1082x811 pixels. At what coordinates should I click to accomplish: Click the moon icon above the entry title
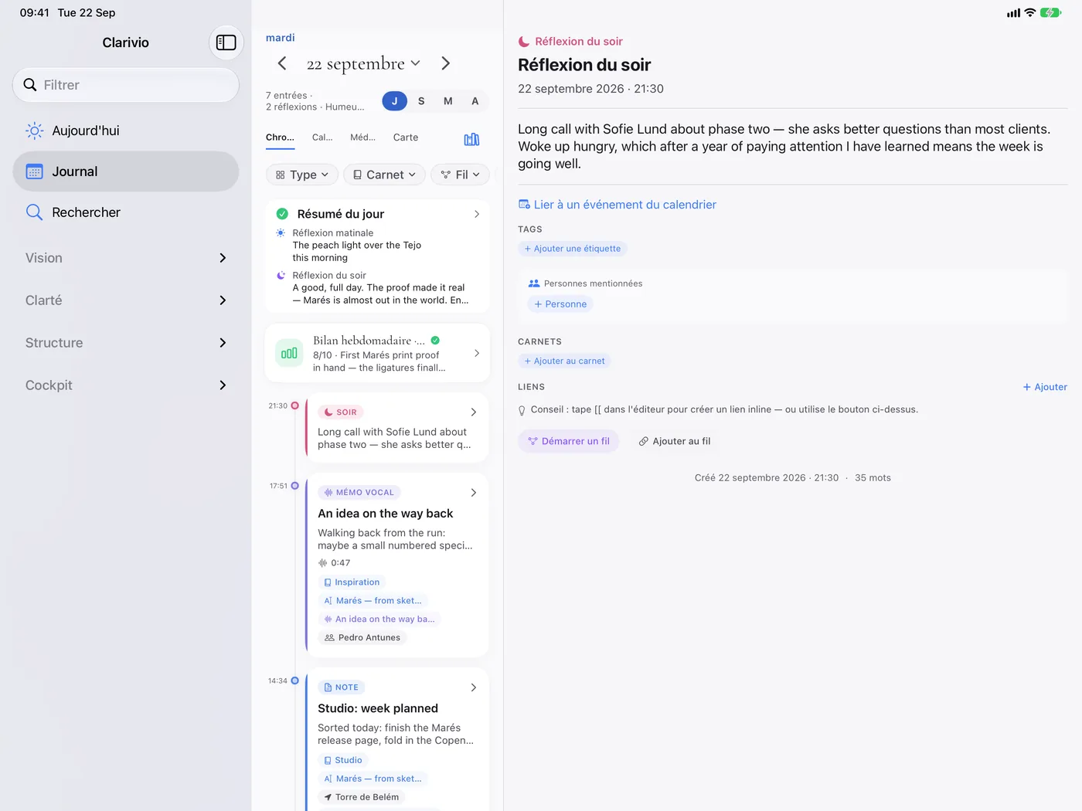tap(524, 42)
